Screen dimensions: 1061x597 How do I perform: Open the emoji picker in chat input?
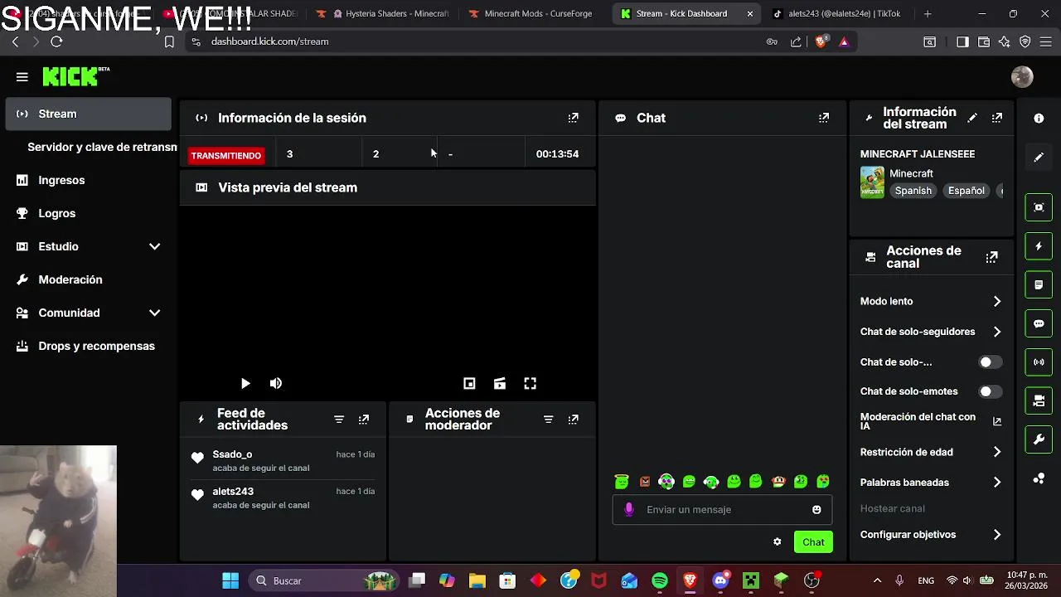coord(816,509)
